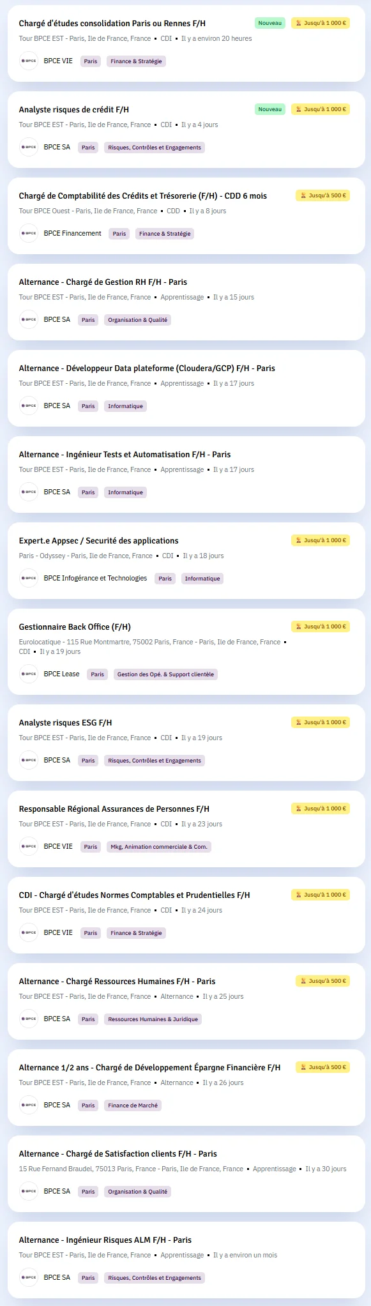Click BPCE Lease company logo icon
Viewport: 371px width, 1306px height.
coord(29,674)
